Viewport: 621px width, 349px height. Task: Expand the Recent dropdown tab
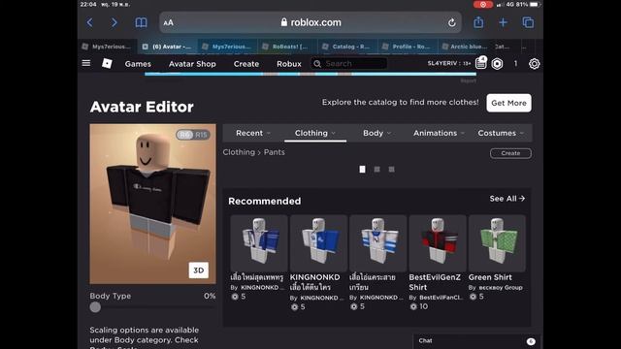[253, 133]
